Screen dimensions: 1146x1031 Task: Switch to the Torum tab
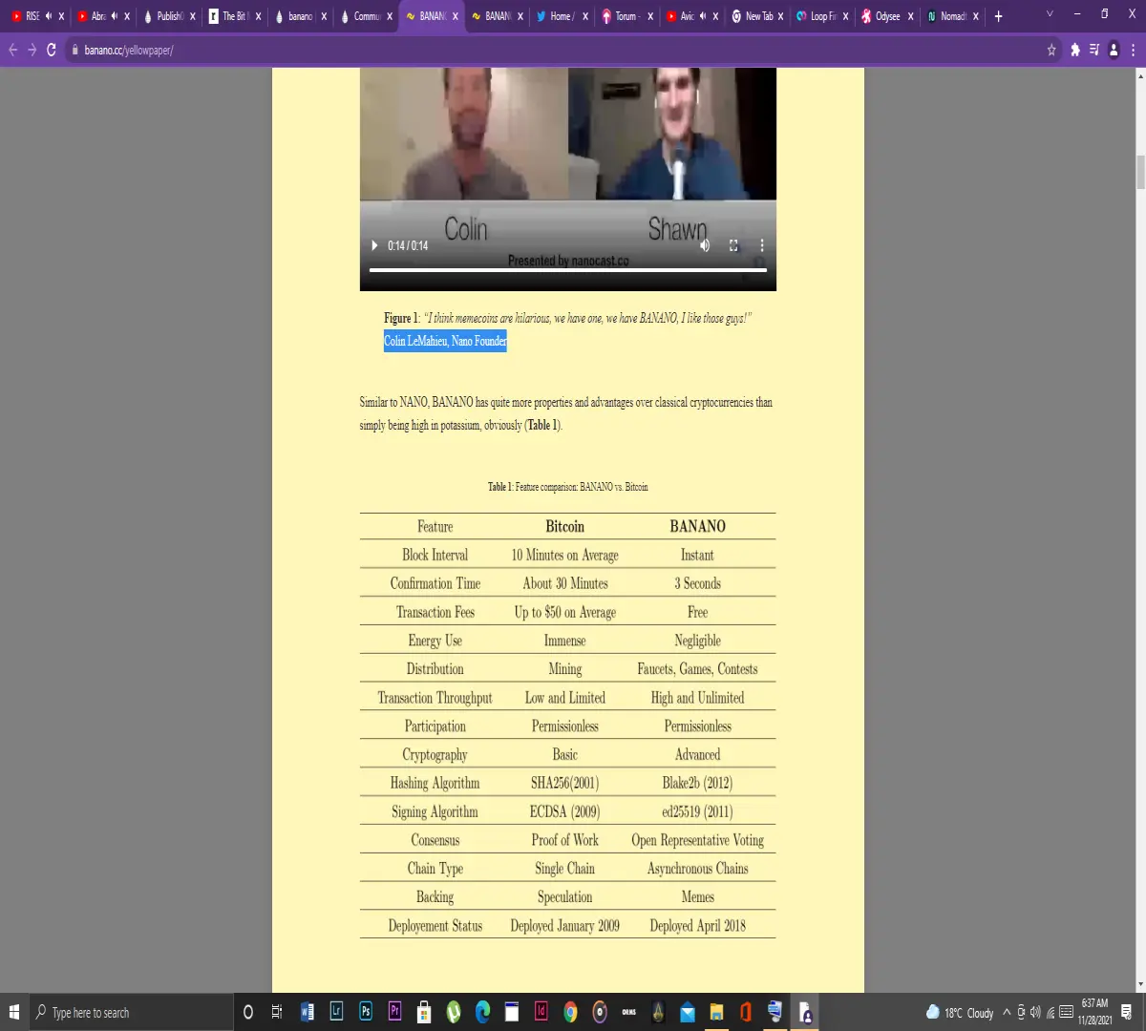coord(625,16)
